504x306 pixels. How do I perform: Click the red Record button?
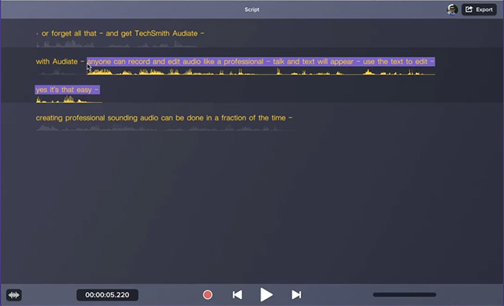click(x=208, y=295)
